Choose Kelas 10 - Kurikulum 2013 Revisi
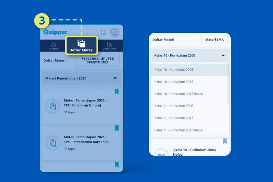 (x=189, y=94)
